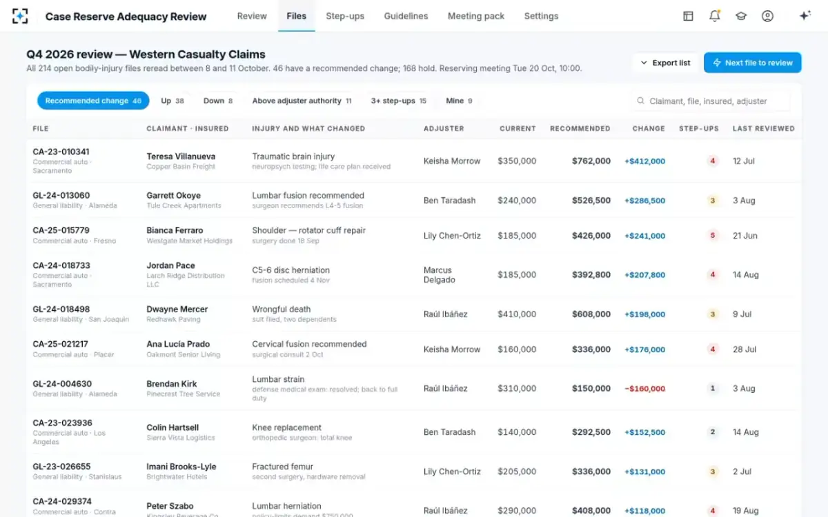This screenshot has width=828, height=517.
Task: Click the Wrongful death injury text
Action: (282, 310)
